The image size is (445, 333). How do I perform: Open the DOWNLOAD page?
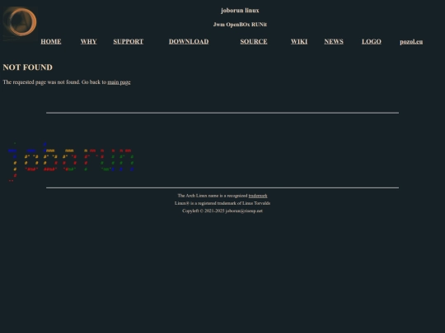point(189,42)
